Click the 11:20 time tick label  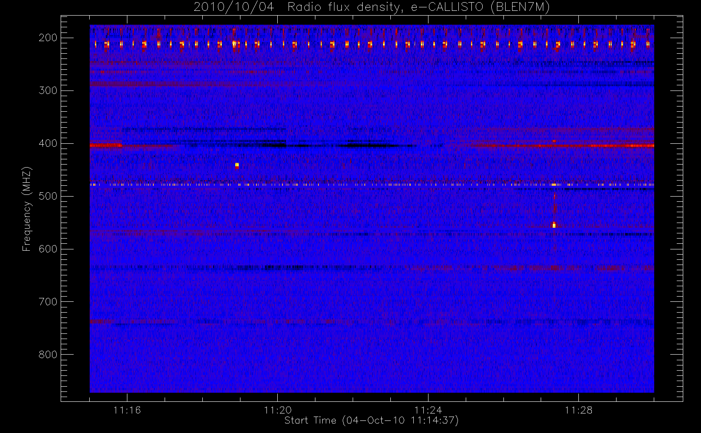(278, 410)
